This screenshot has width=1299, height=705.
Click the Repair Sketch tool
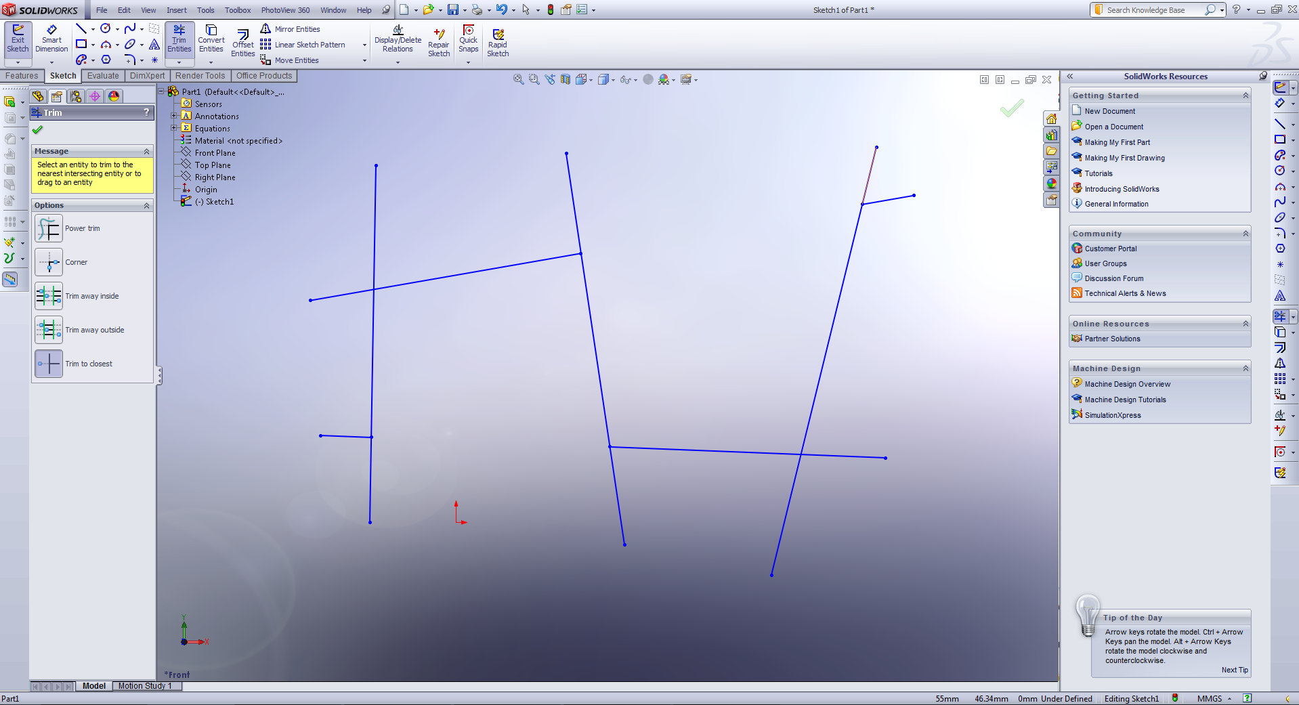(439, 43)
